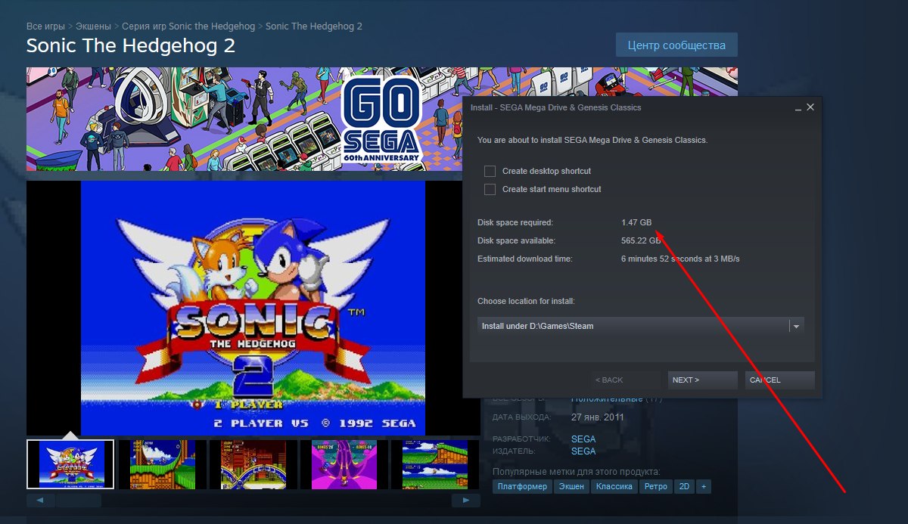Click the 565.22 GB available value
The width and height of the screenshot is (908, 524).
[x=642, y=240]
